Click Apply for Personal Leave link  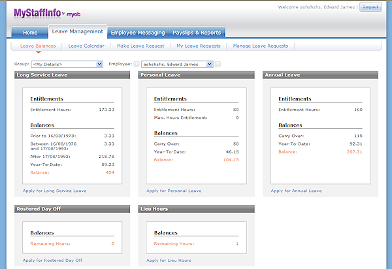coord(174,191)
